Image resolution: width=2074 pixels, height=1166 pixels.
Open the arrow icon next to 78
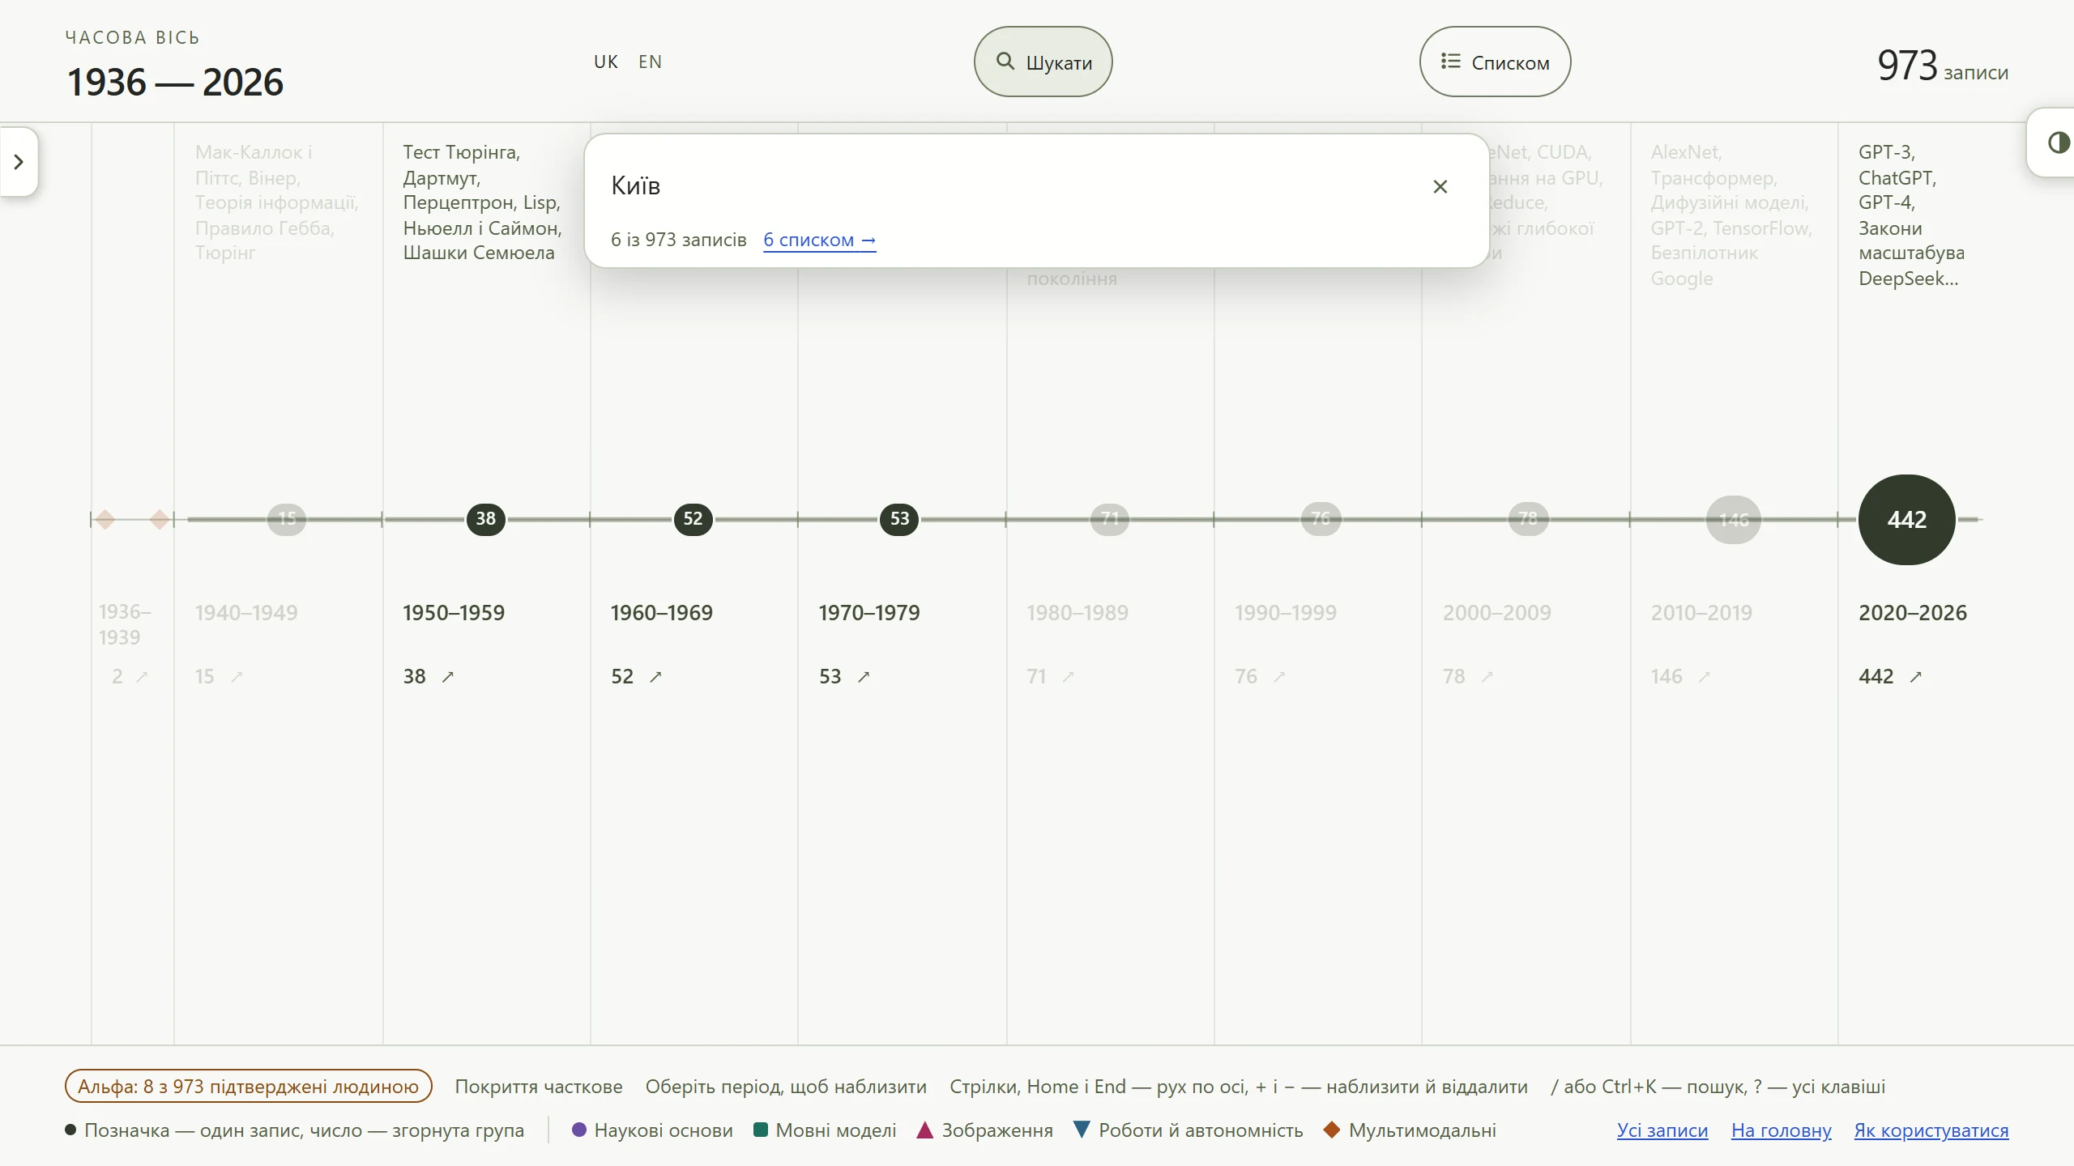point(1487,677)
